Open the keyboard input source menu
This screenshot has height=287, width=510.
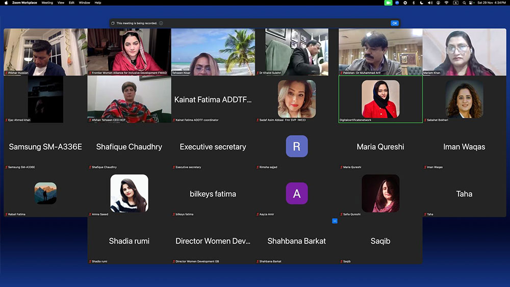click(455, 3)
